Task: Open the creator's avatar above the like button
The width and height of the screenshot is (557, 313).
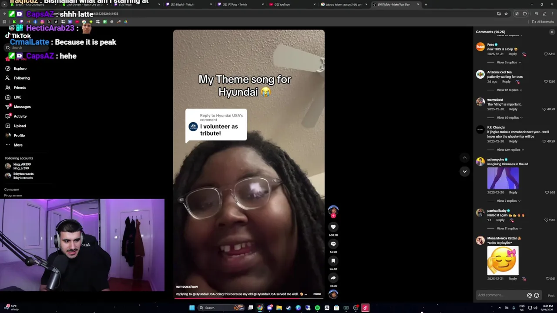Action: point(333,211)
